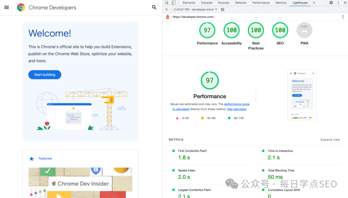Open Lighthouse report three-dot options menu
The width and height of the screenshot is (348, 198).
coord(343,17)
